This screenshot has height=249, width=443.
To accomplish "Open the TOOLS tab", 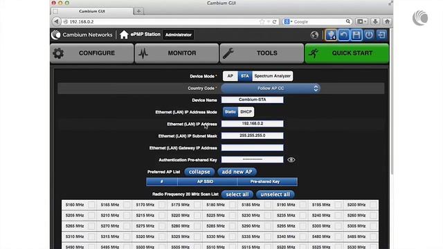I will pos(262,53).
